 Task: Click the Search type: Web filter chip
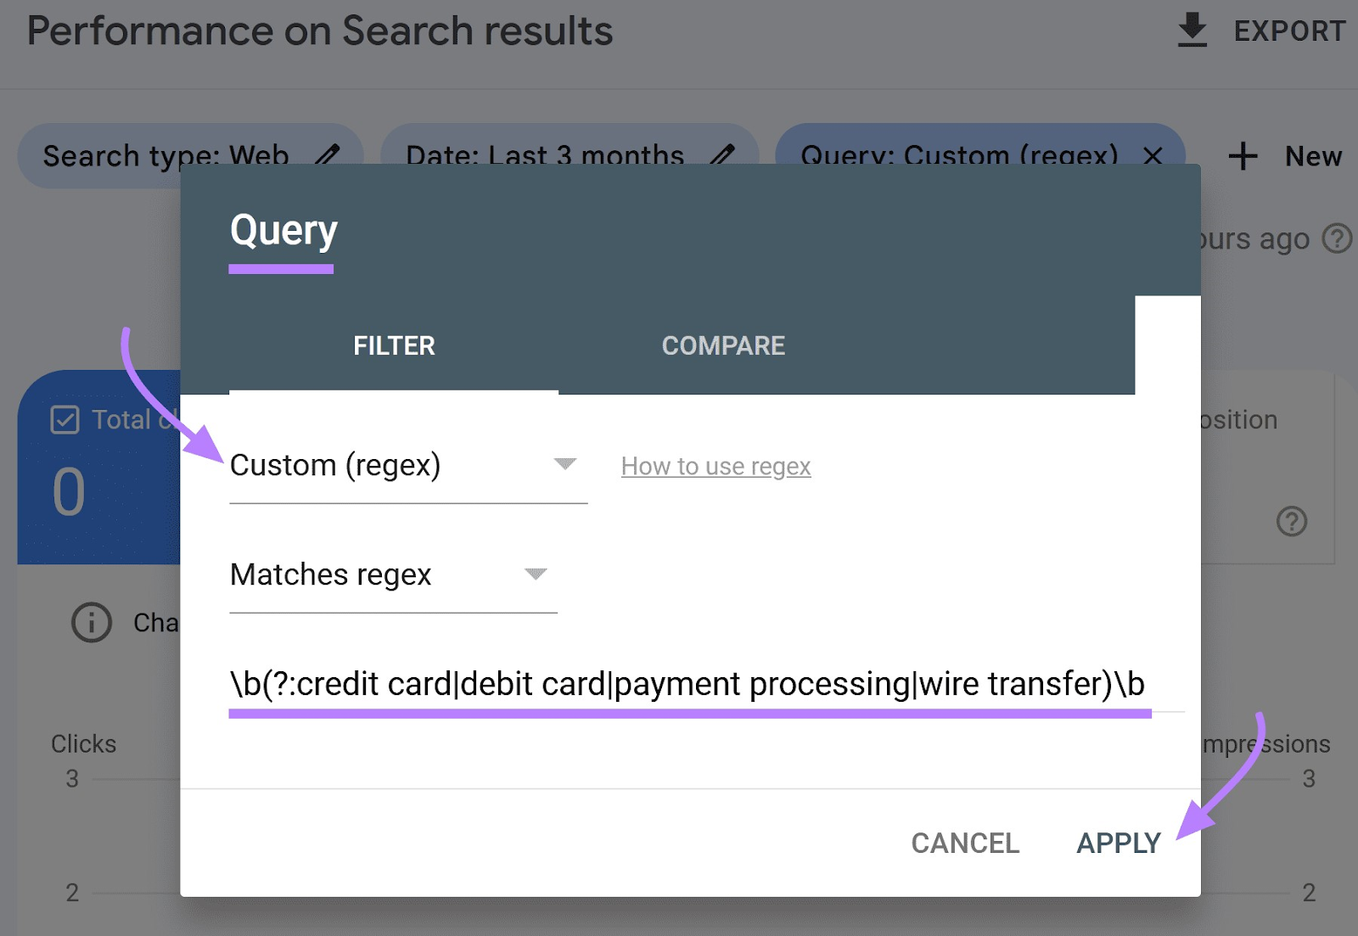click(166, 155)
